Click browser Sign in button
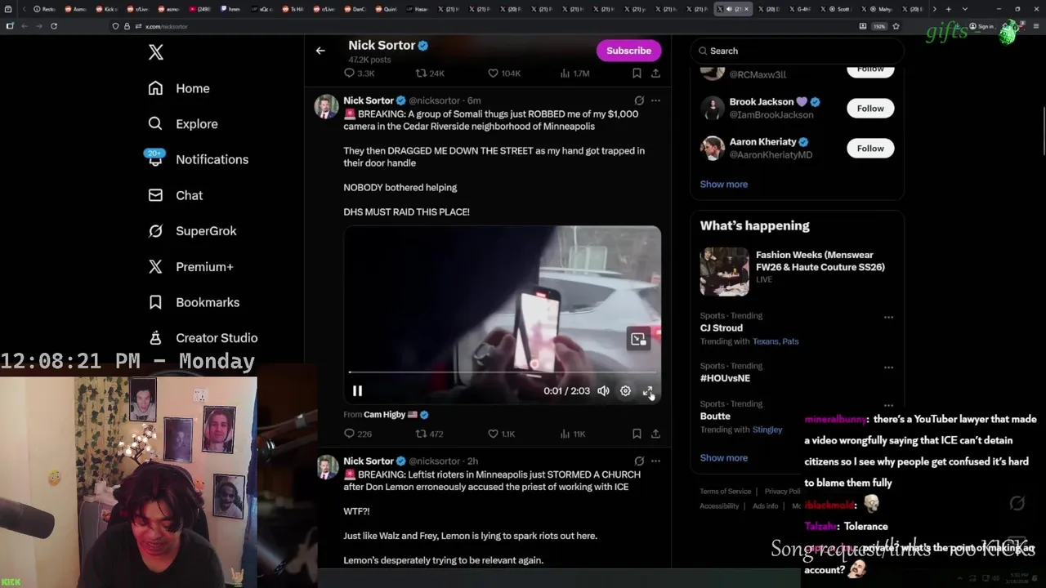The height and width of the screenshot is (588, 1046). coord(981,26)
